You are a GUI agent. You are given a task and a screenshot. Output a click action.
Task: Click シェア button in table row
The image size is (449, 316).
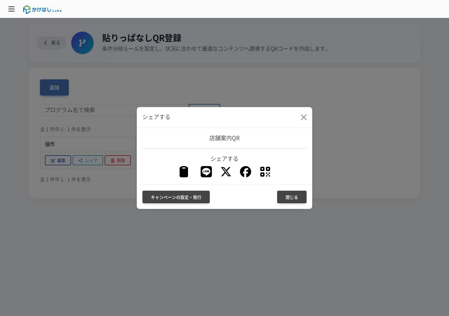pos(88,160)
